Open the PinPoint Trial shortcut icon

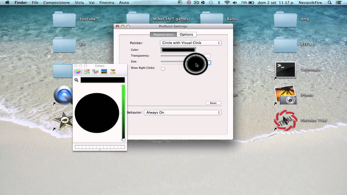click(285, 121)
